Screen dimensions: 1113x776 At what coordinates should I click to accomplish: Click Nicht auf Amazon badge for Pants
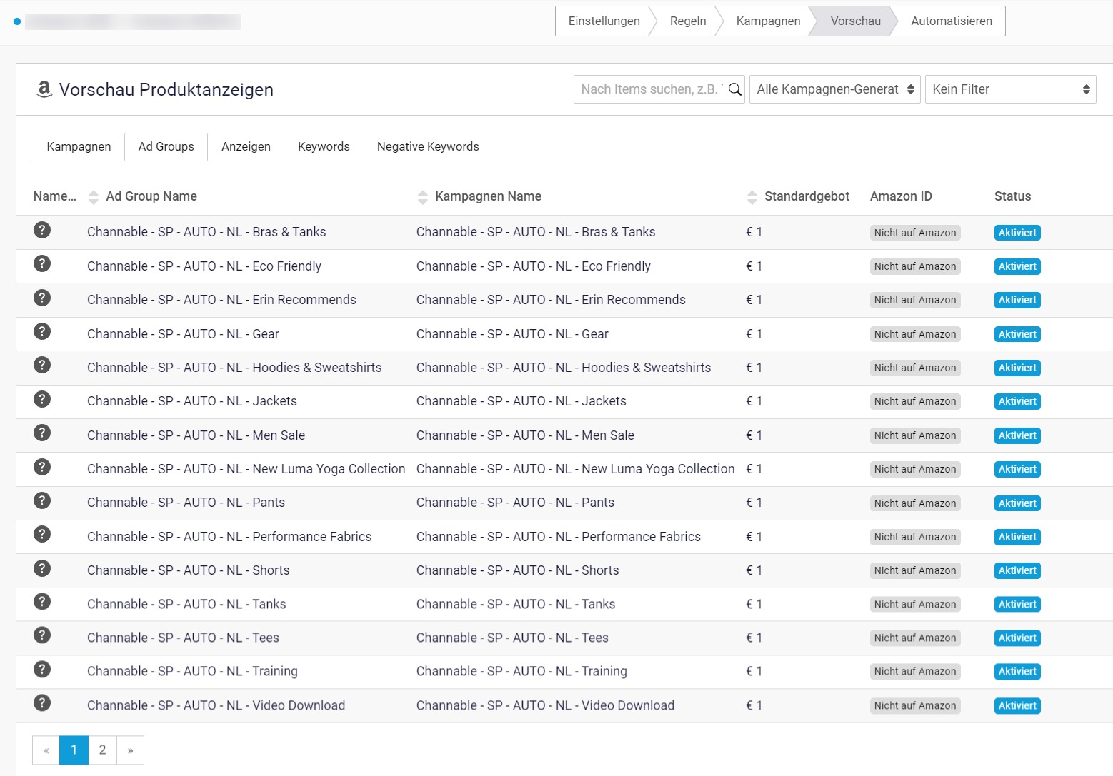(915, 503)
